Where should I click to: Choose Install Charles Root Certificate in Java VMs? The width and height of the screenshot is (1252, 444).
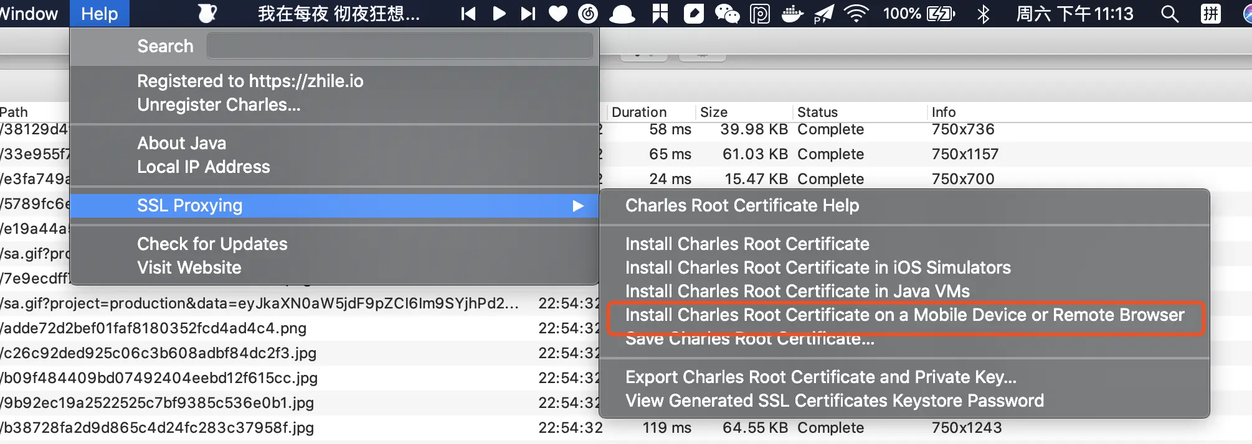click(x=797, y=291)
